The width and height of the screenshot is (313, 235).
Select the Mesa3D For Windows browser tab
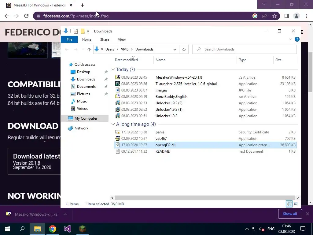(x=39, y=5)
